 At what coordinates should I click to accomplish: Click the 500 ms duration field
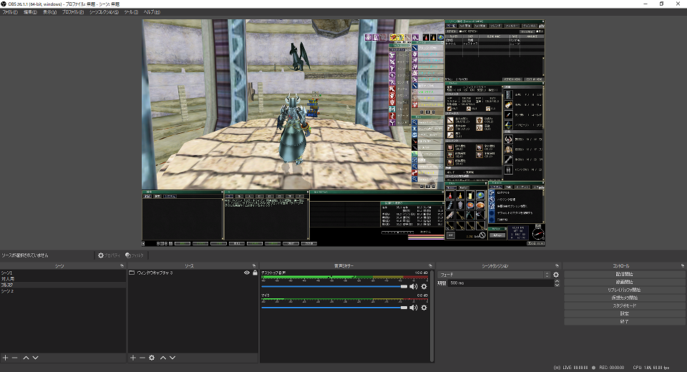tap(500, 283)
